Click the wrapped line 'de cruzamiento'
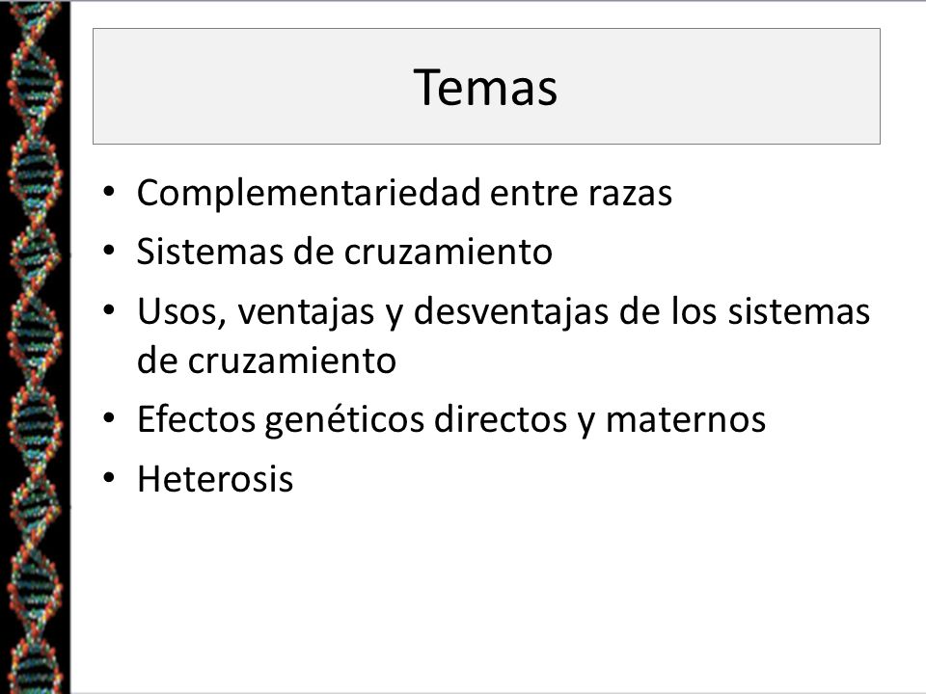Screen dimensions: 926x694 pyautogui.click(x=266, y=360)
